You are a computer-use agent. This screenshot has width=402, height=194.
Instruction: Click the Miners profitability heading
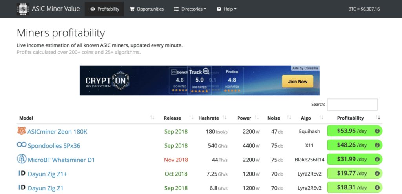click(61, 33)
